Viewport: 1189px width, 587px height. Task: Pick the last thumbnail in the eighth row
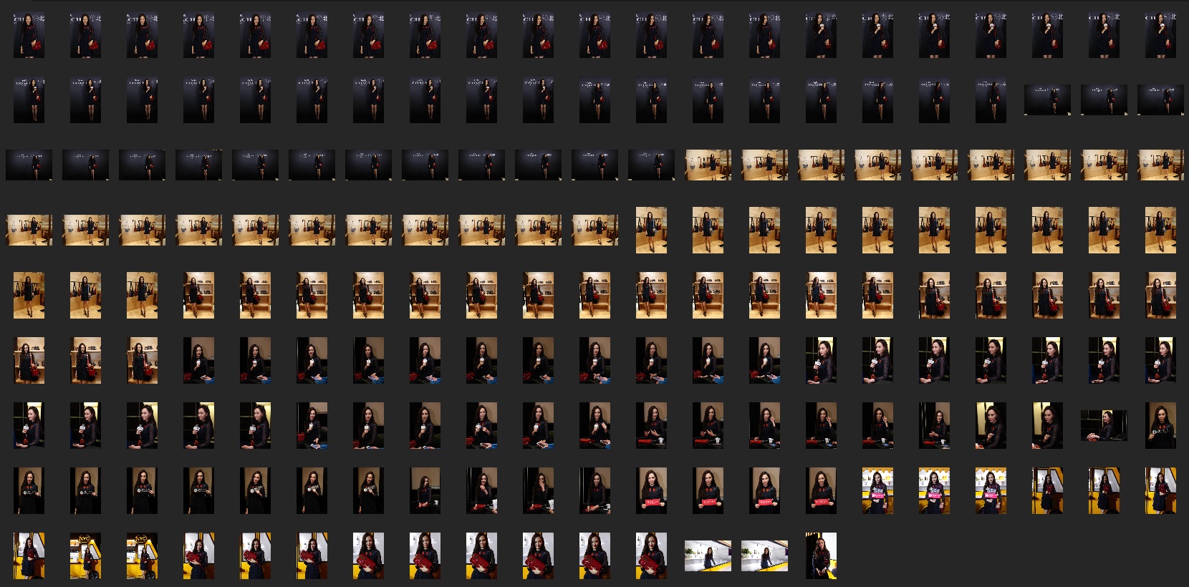pyautogui.click(x=1160, y=490)
